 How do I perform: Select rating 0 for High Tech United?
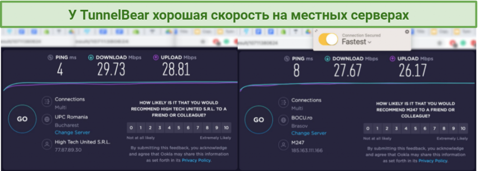click(131, 128)
